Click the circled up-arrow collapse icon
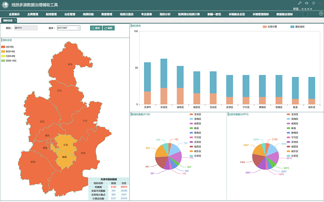The image size is (324, 202). [321, 14]
